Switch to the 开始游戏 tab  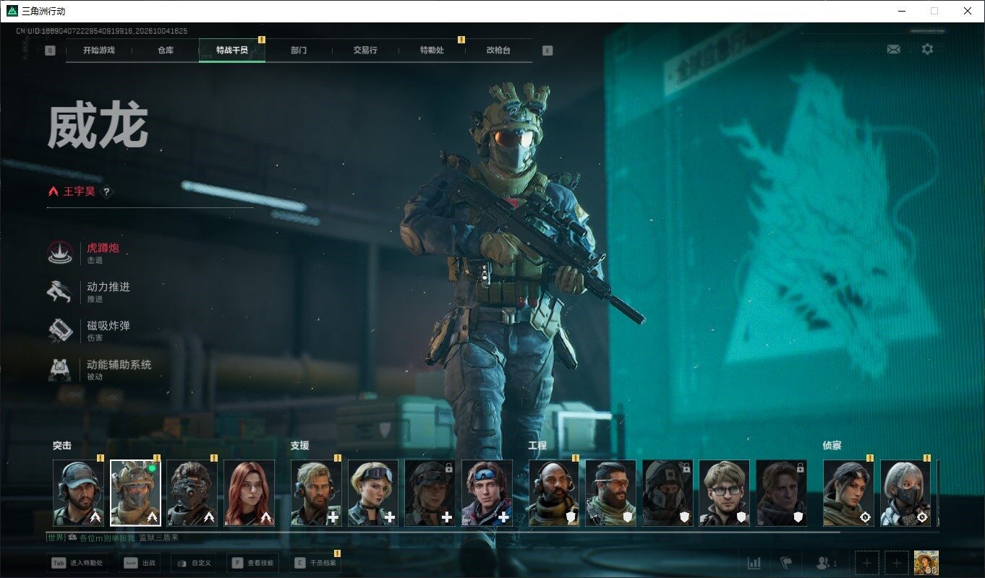pos(99,51)
